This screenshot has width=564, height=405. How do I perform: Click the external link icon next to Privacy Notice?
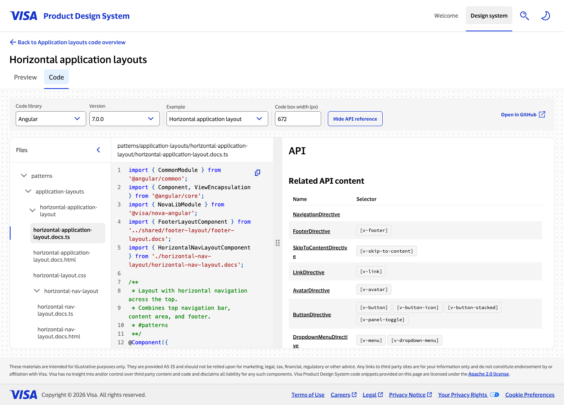(429, 395)
